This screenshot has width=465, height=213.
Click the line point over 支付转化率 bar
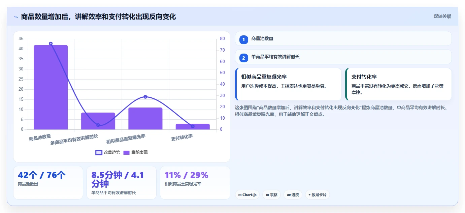click(193, 126)
